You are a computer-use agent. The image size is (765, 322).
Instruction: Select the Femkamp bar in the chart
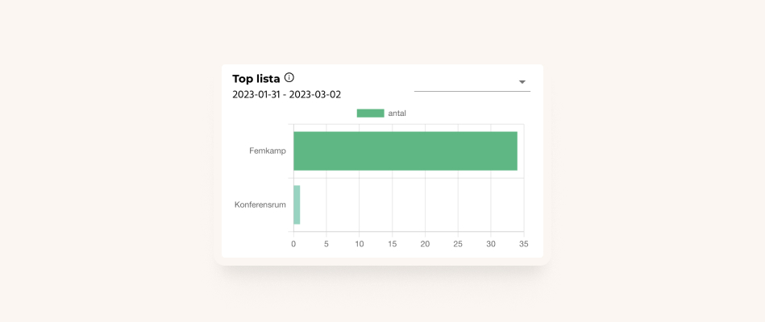(405, 151)
